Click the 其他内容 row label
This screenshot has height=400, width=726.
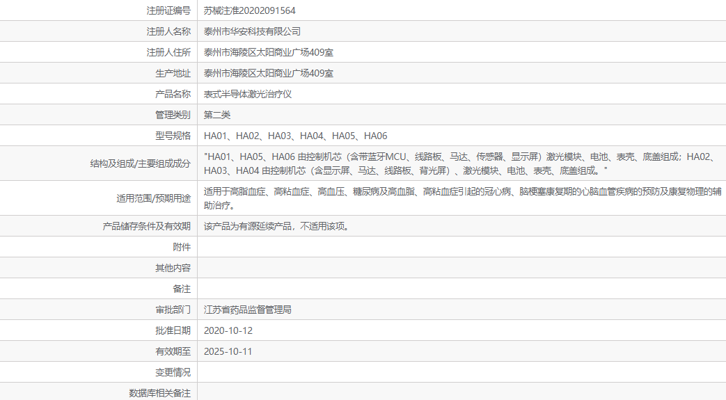pyautogui.click(x=173, y=268)
